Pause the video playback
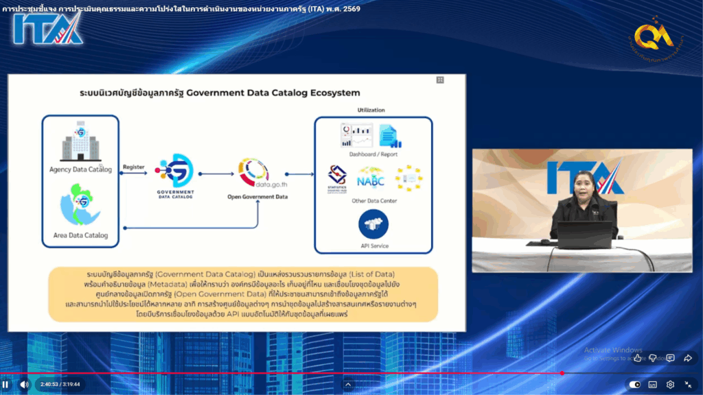Screen dimensions: 703x395 point(5,385)
